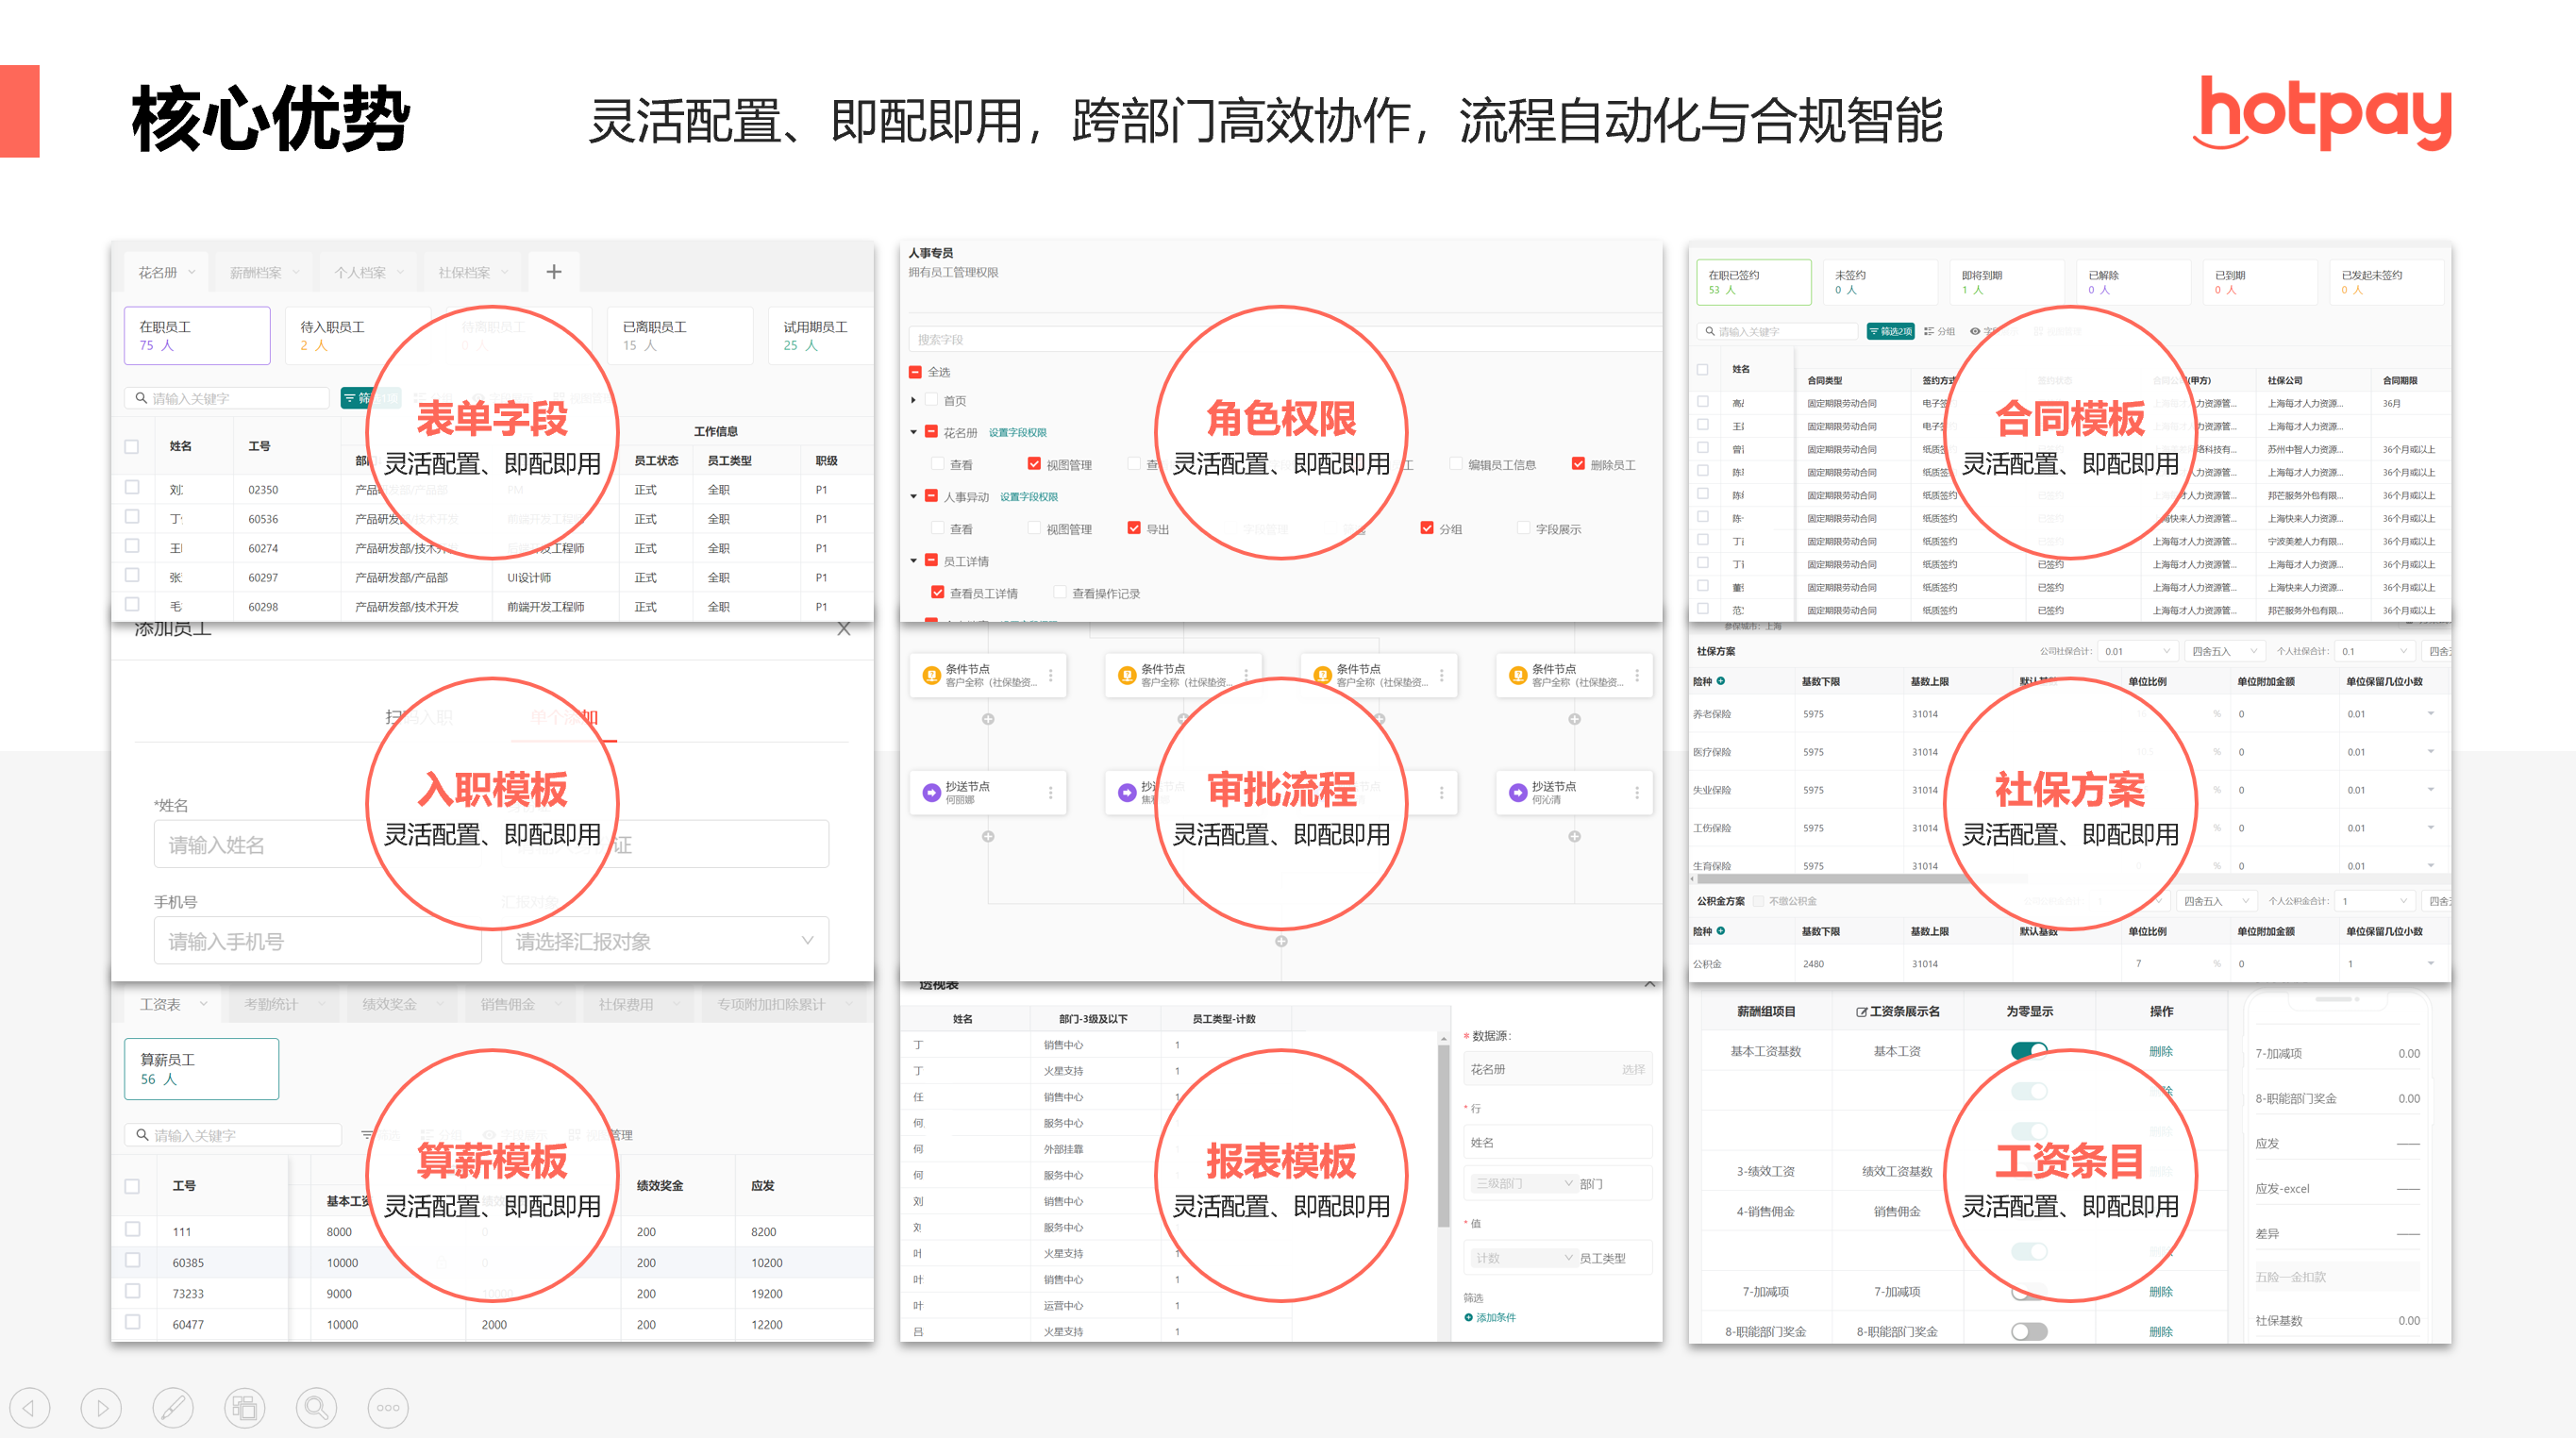Check the 查看操作记录 checkbox
Image resolution: width=2576 pixels, height=1438 pixels.
(1059, 593)
